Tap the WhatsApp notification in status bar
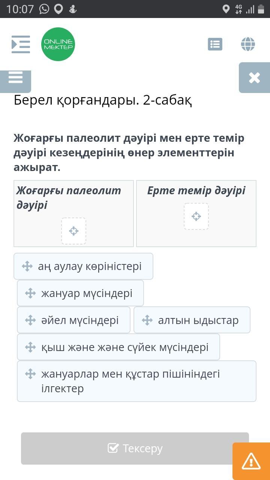Viewport: 270px width, 480px height. [44, 9]
